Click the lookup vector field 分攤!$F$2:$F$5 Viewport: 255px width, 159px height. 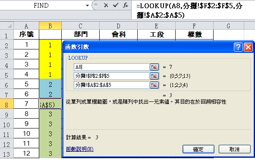[x=112, y=76]
